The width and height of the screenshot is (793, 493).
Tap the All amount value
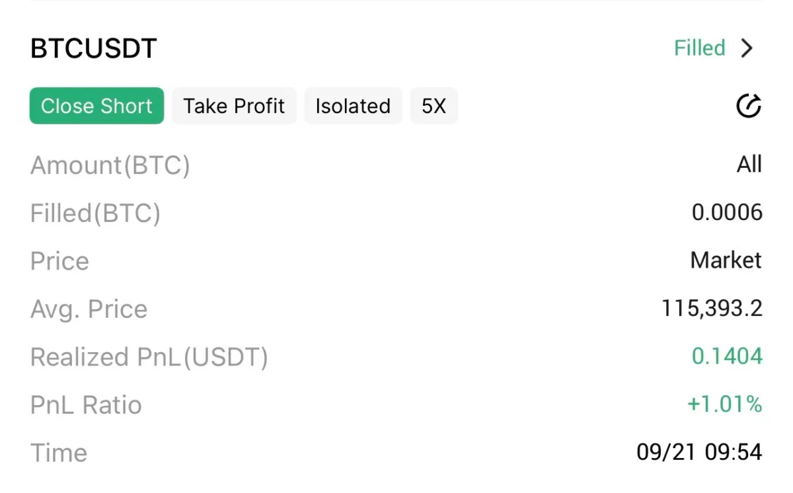click(749, 164)
